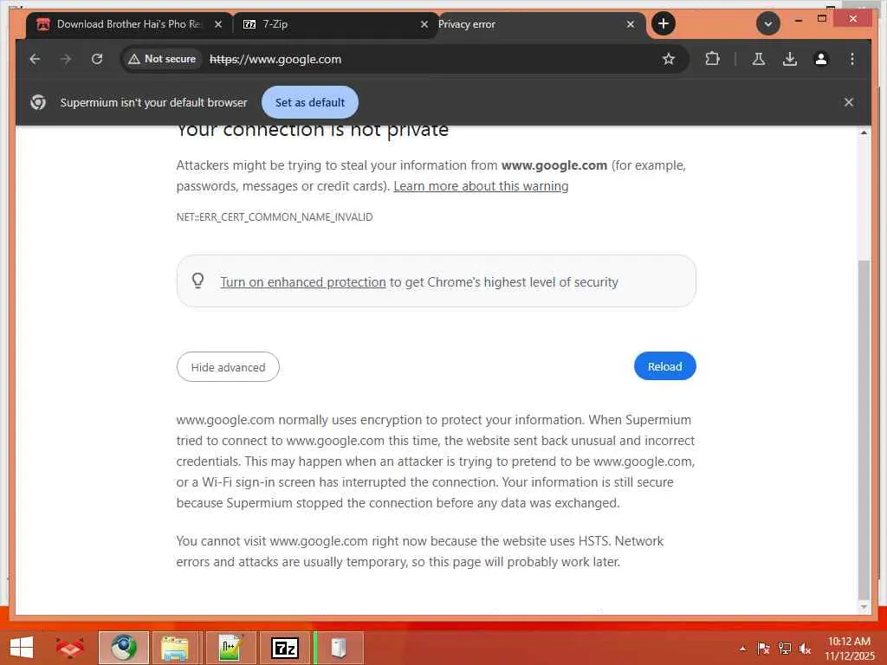The width and height of the screenshot is (887, 665).
Task: Open the profile avatar menu
Action: 821,59
